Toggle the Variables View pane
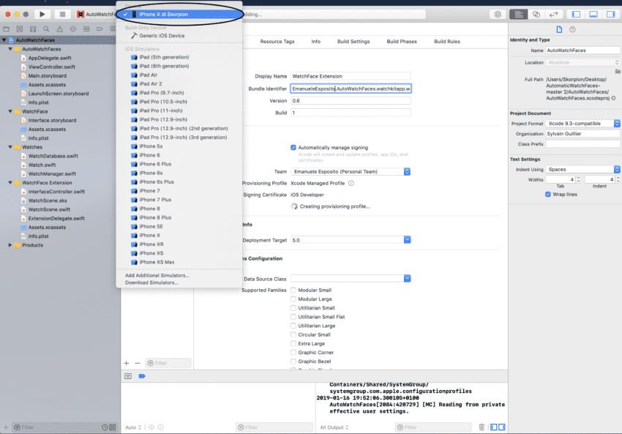Screen dimensions: 622x434 coord(493,427)
